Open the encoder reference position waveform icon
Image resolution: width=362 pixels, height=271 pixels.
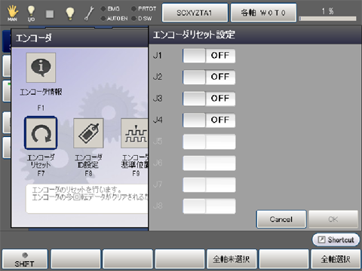click(x=135, y=133)
